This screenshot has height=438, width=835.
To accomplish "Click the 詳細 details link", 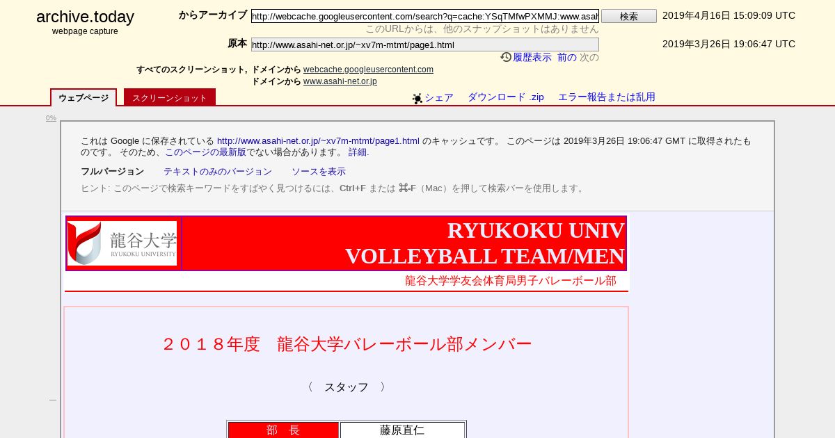I will pyautogui.click(x=358, y=152).
